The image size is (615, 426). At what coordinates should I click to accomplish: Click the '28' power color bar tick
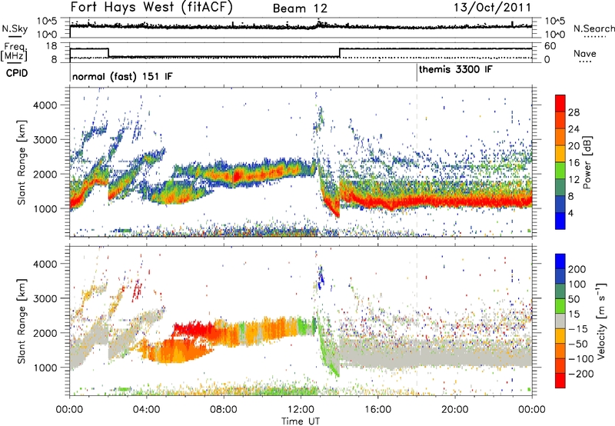coord(573,112)
